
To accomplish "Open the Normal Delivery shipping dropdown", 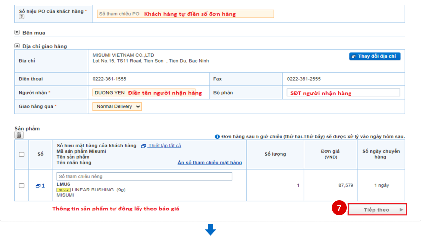I will [x=117, y=106].
